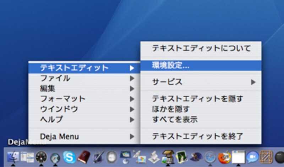Open Finder from the Dock
Screen dimensions: 284x167
click(13, 157)
